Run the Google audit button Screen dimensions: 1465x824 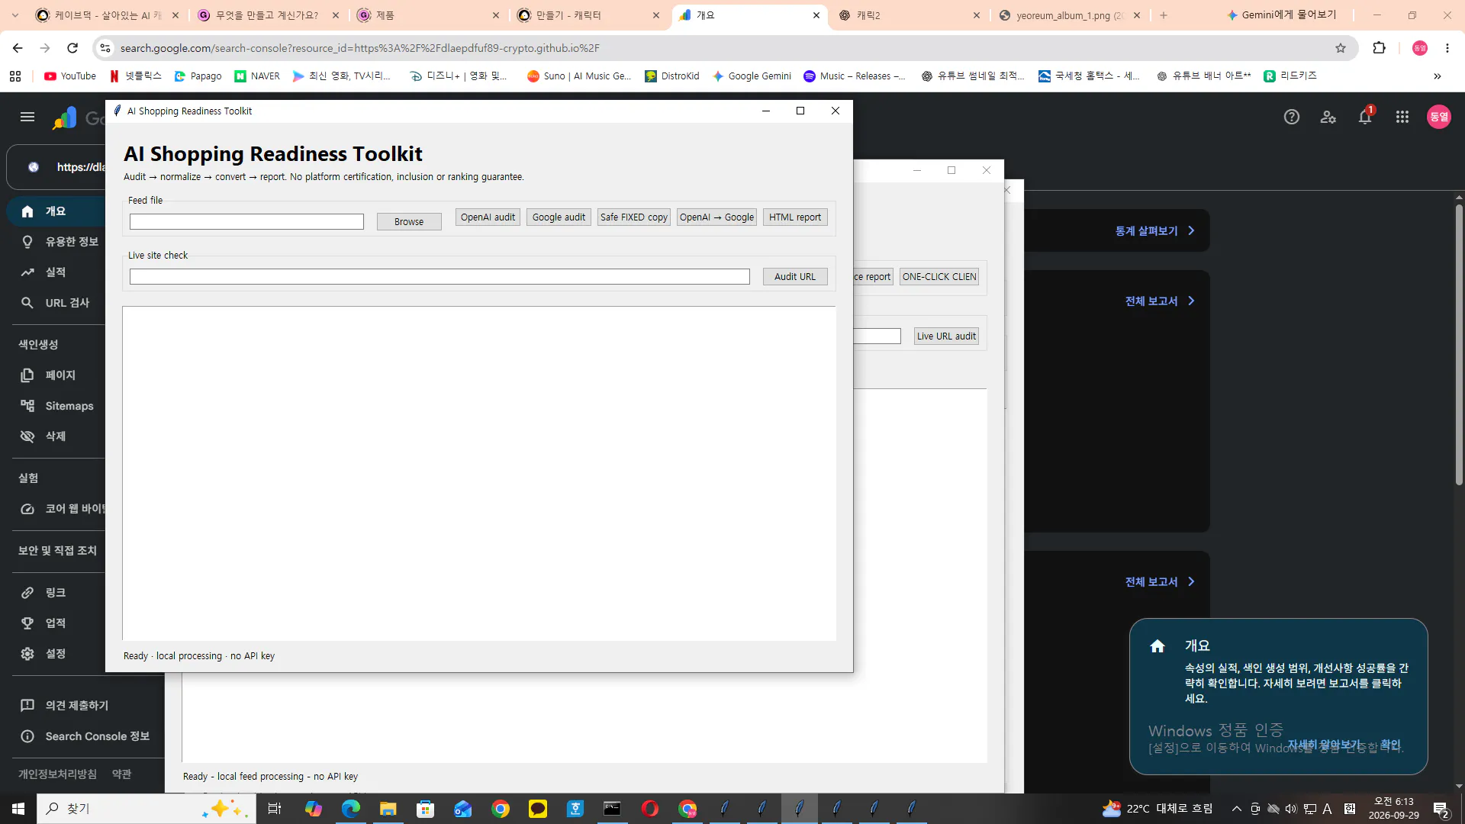tap(559, 217)
